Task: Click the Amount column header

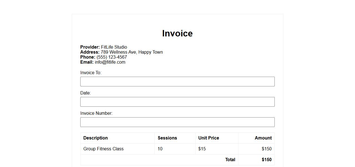Action: coord(263,138)
